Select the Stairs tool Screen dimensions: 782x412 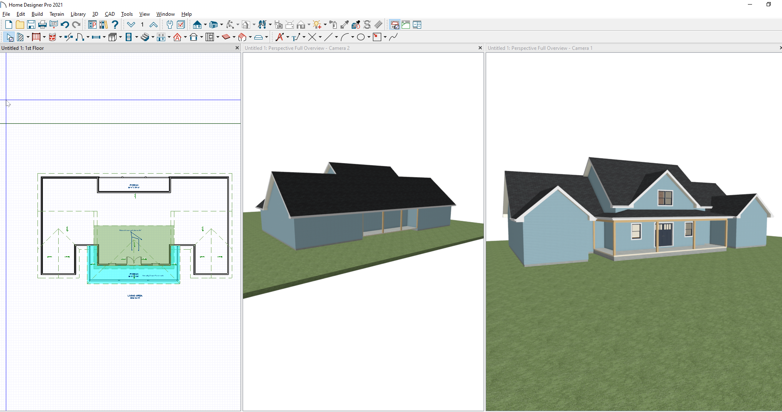tap(144, 37)
